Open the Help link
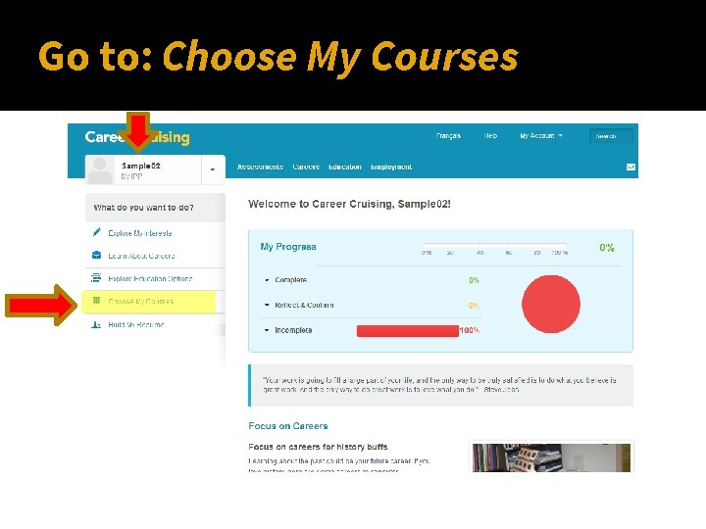706x529 pixels. click(x=490, y=135)
